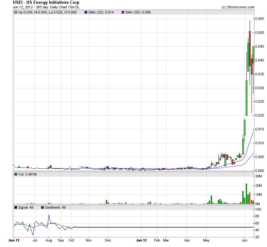The height and width of the screenshot is (247, 267).
Task: Click the magenta SMA (50) legend swatch
Action: click(x=123, y=12)
